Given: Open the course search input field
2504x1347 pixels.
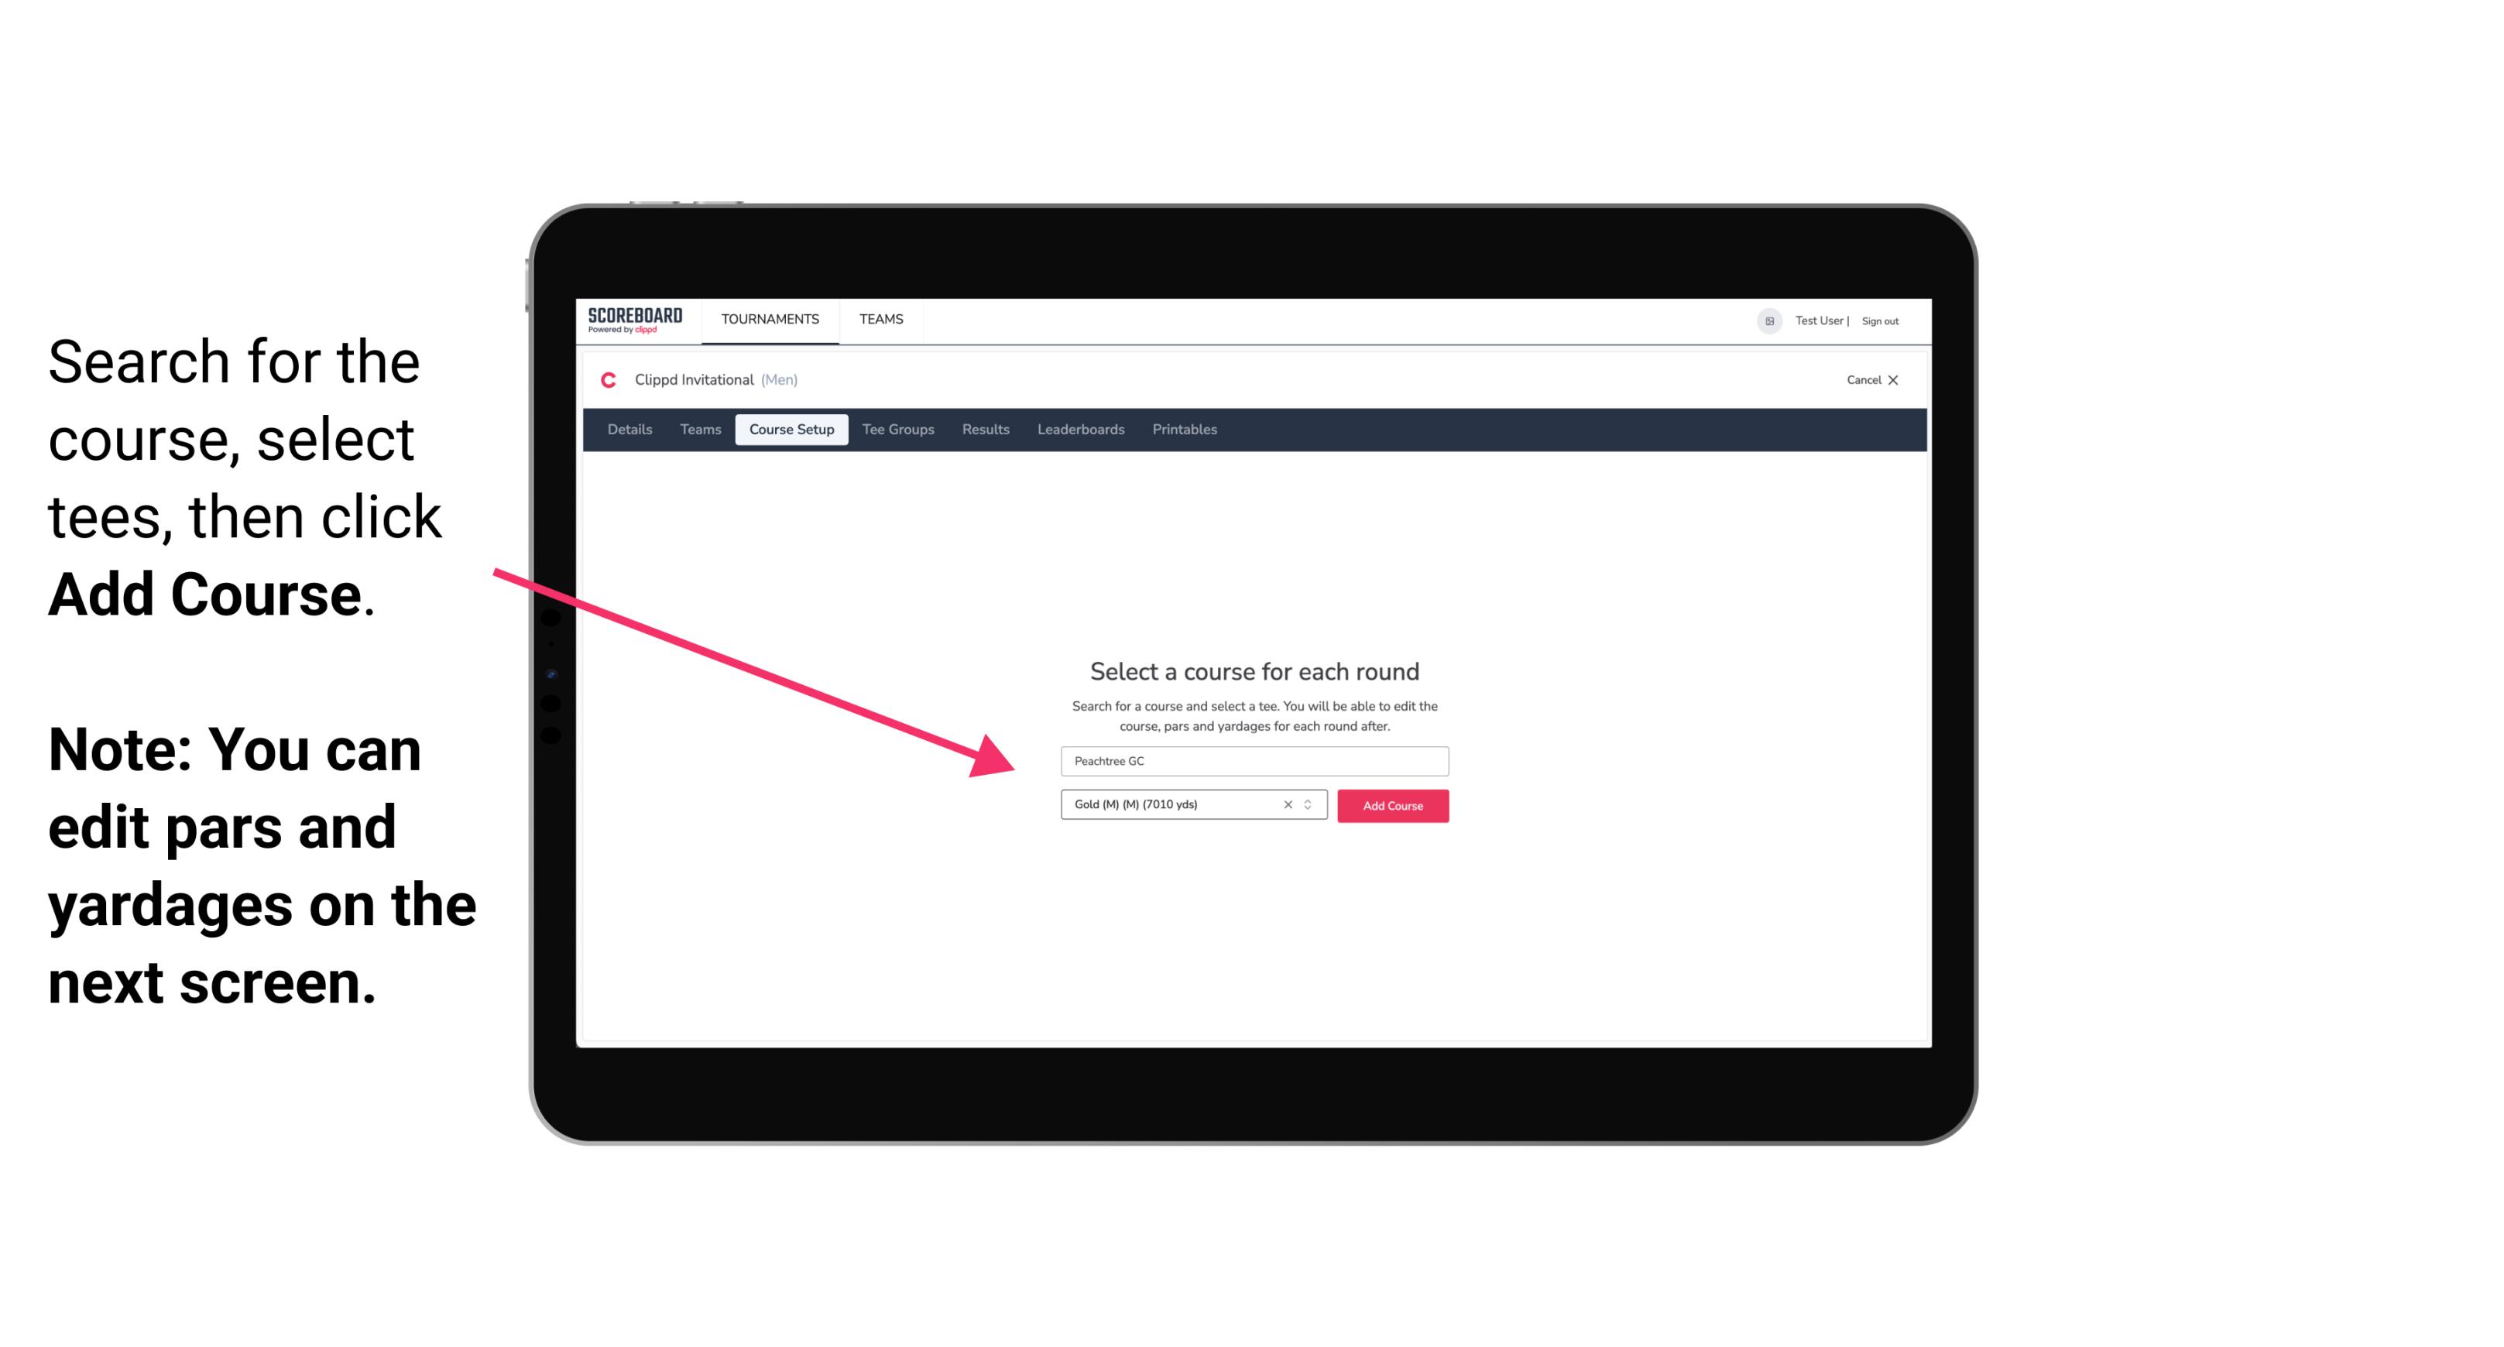Looking at the screenshot, I should coord(1250,759).
